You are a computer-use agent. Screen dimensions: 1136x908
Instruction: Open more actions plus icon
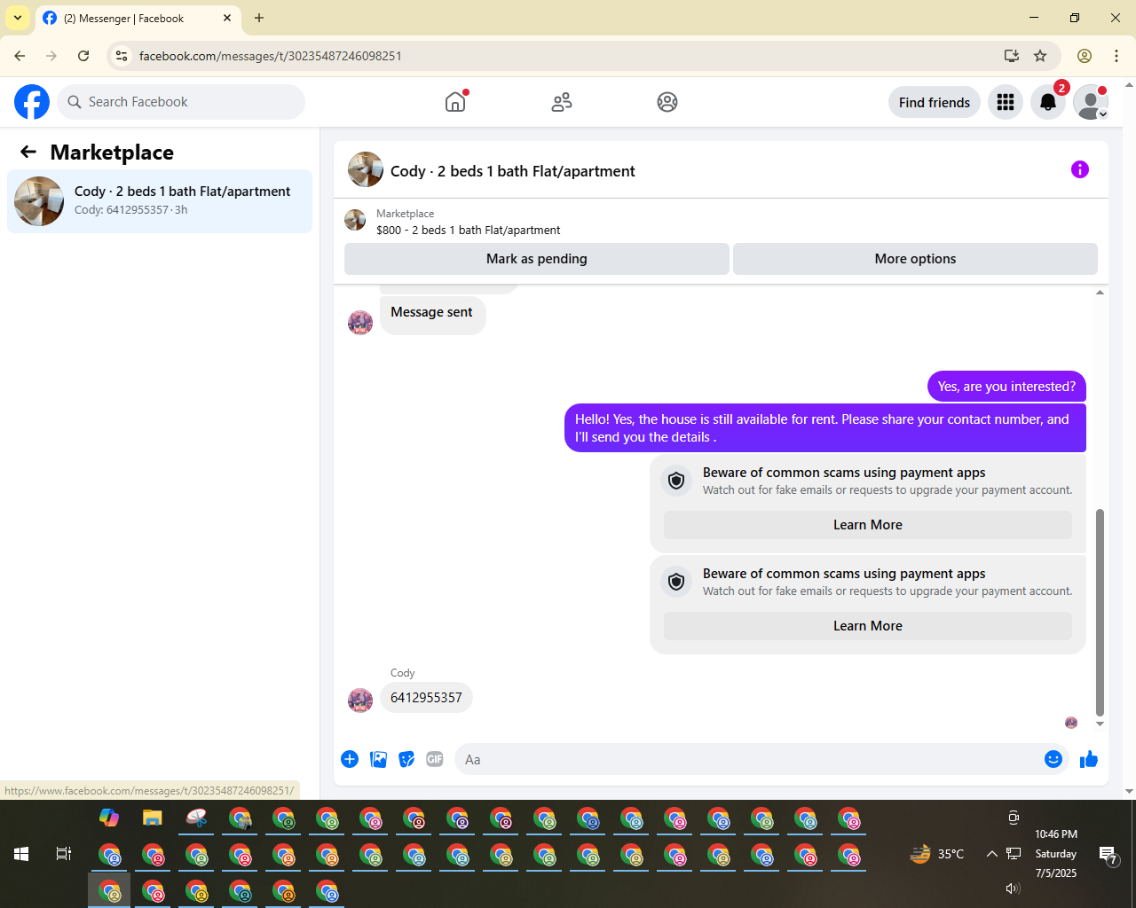click(x=350, y=759)
